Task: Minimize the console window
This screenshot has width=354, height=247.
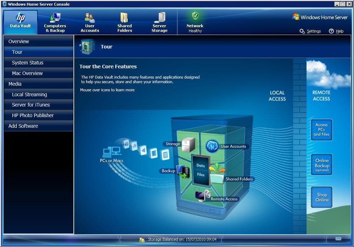Action: click(337, 4)
